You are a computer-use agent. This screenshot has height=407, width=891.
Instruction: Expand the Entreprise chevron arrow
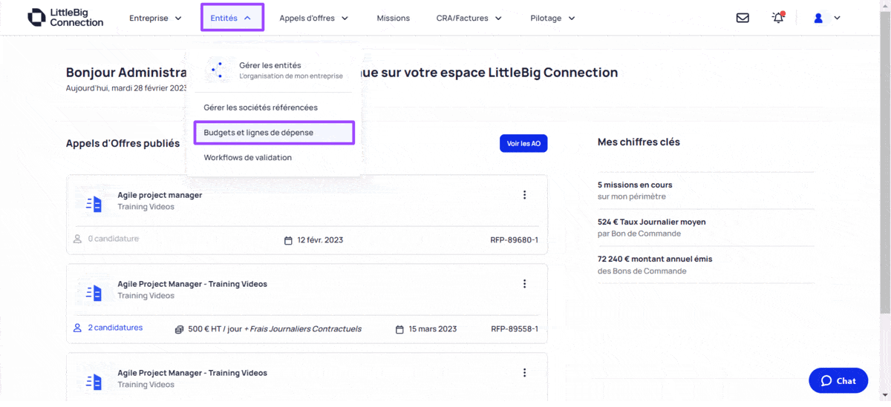178,19
